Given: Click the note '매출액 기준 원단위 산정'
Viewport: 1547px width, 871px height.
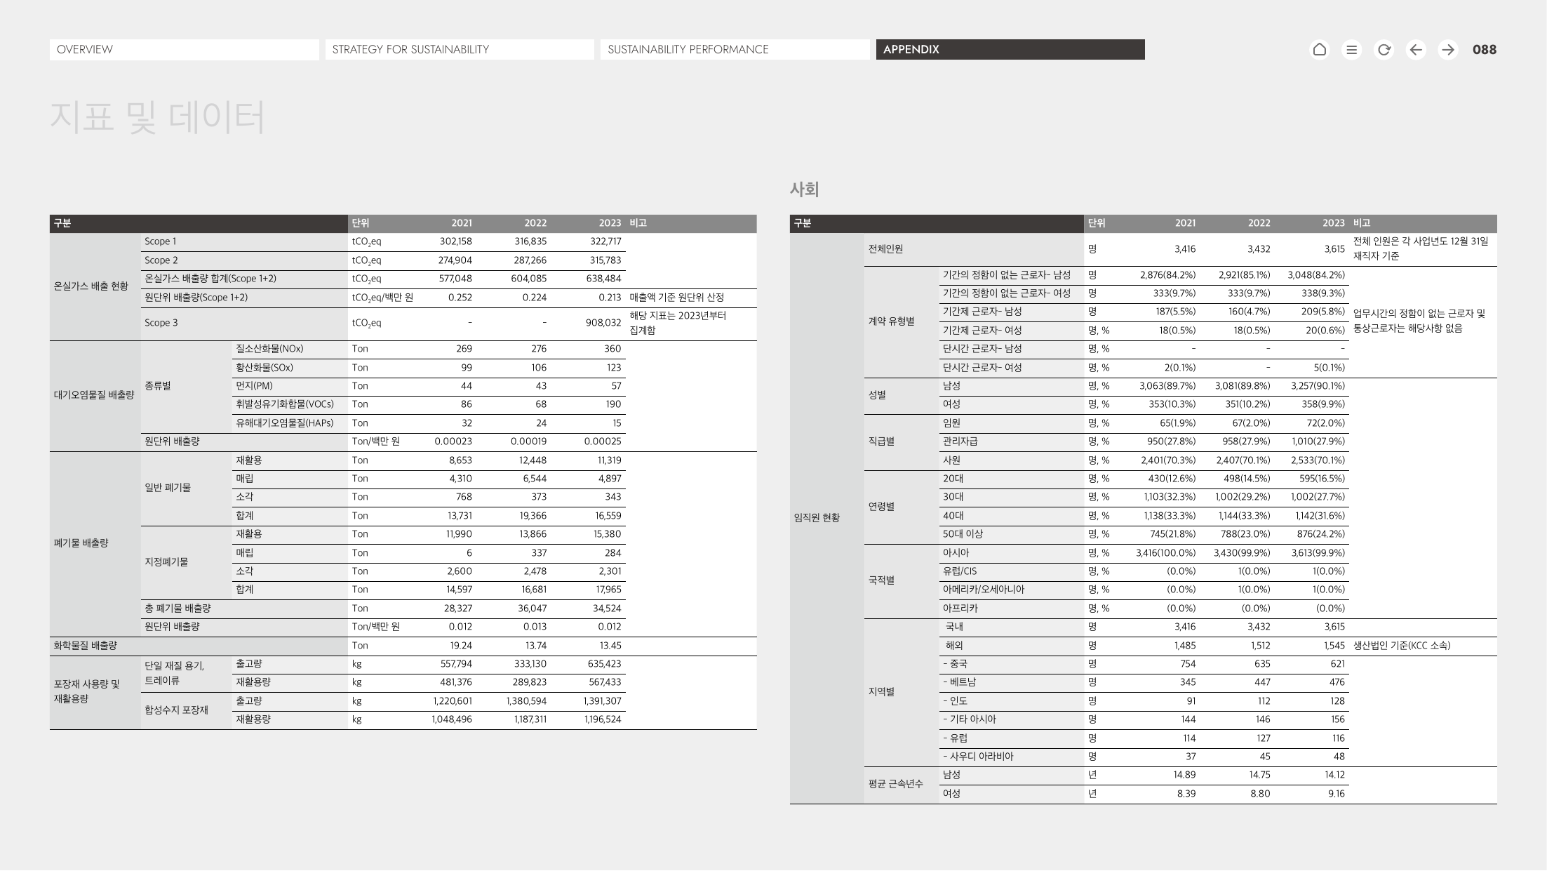Looking at the screenshot, I should (677, 298).
